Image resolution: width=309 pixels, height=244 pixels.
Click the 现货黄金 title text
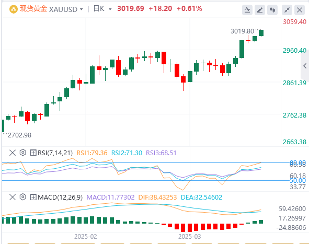33,9
